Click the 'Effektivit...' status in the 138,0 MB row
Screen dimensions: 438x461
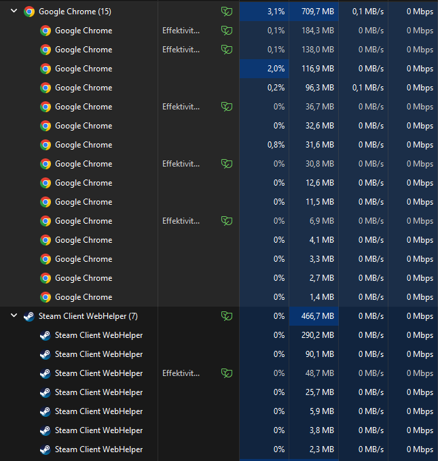(181, 50)
